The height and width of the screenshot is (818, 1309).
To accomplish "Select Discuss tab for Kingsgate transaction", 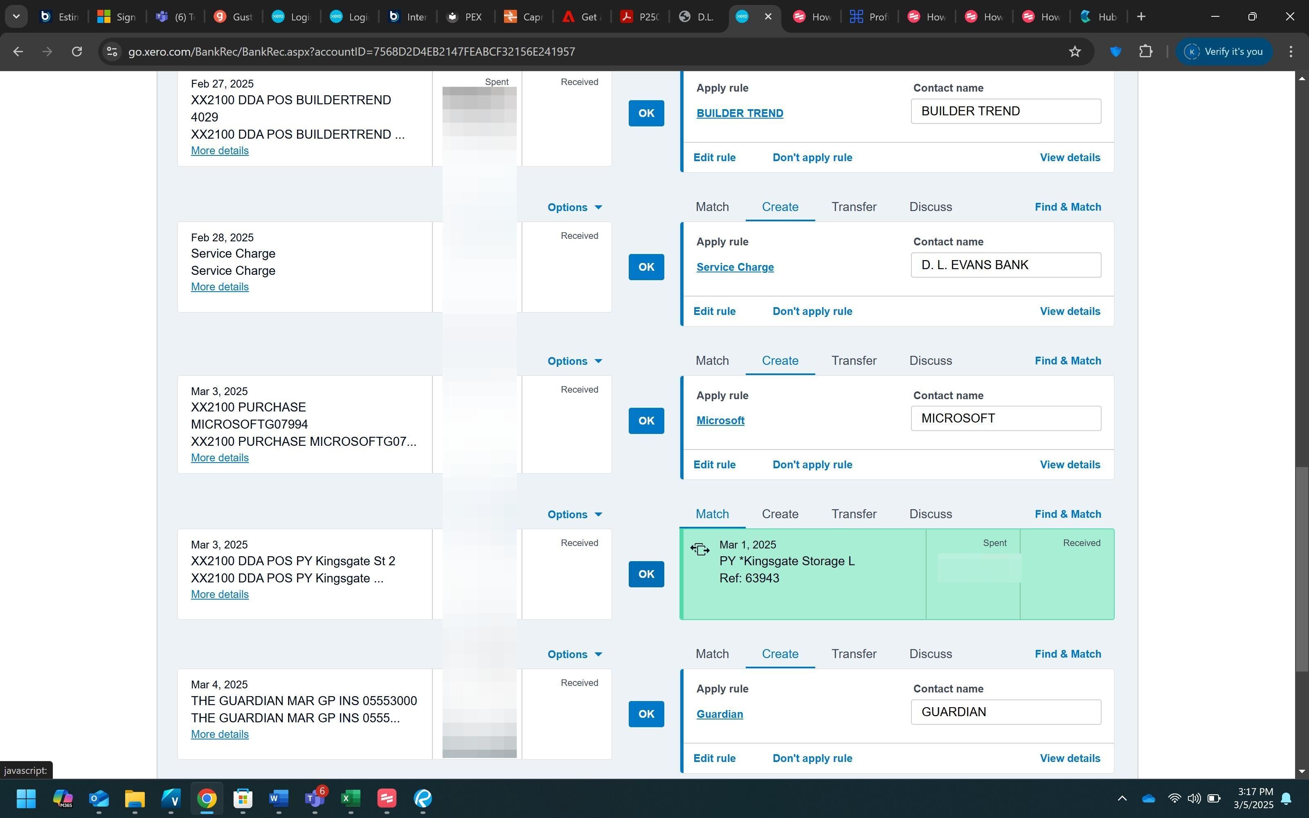I will [930, 514].
